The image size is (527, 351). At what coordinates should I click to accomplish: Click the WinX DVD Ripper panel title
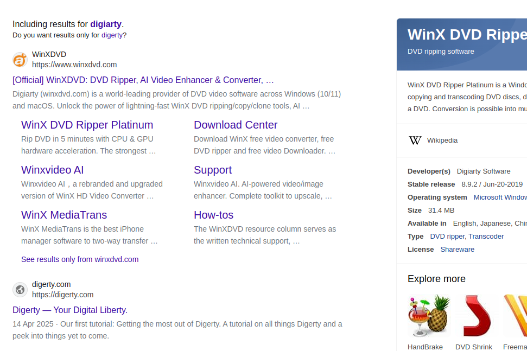click(467, 35)
